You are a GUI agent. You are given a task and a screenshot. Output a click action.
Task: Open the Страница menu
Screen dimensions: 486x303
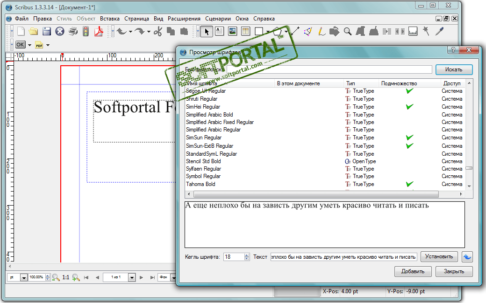pyautogui.click(x=136, y=19)
